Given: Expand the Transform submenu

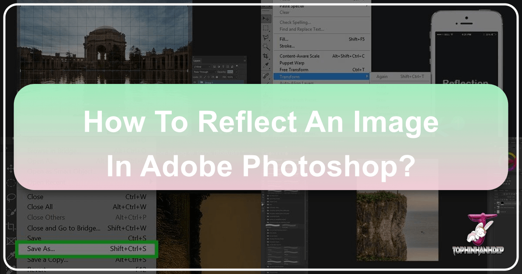Looking at the screenshot, I should tap(321, 77).
